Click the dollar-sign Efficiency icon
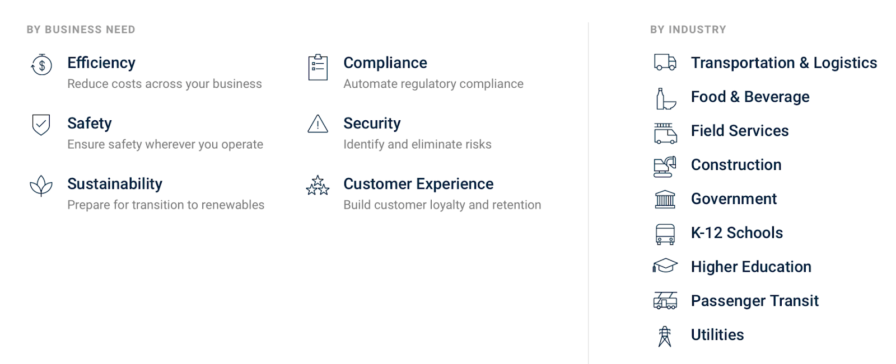The width and height of the screenshot is (896, 364). [x=41, y=65]
